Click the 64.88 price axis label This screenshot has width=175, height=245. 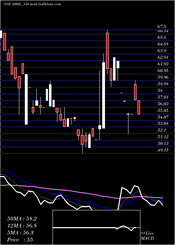[x=163, y=44]
